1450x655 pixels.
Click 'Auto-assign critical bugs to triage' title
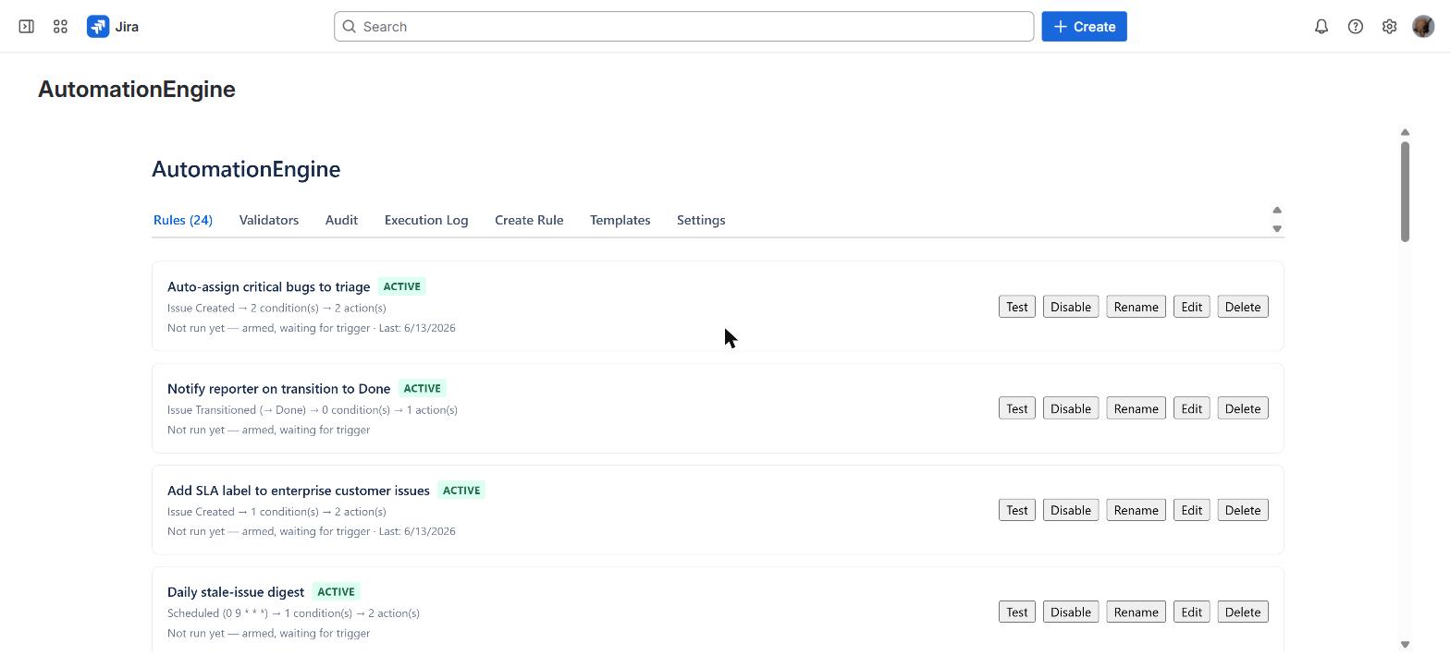coord(268,286)
